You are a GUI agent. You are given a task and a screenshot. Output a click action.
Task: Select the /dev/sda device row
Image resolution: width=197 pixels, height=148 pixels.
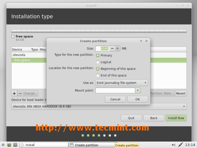(x=29, y=55)
